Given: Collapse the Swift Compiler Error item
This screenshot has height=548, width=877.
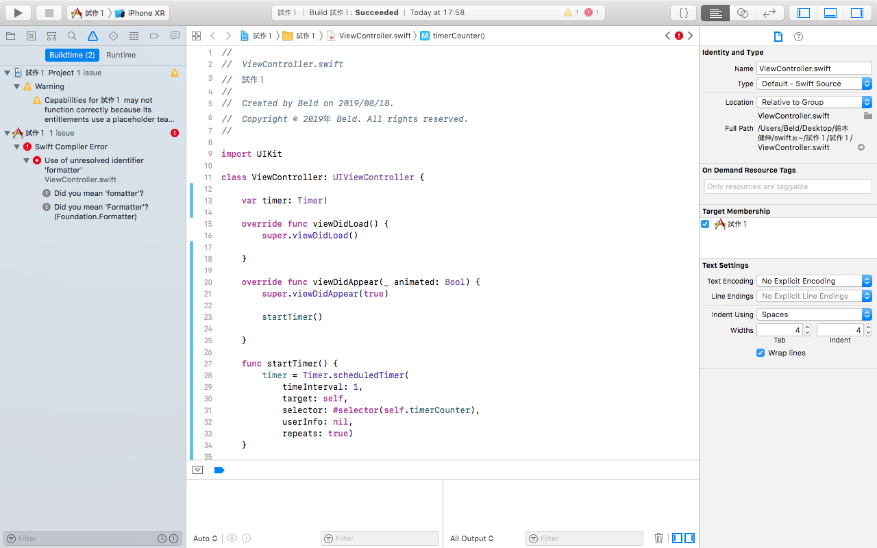Looking at the screenshot, I should pyautogui.click(x=16, y=147).
